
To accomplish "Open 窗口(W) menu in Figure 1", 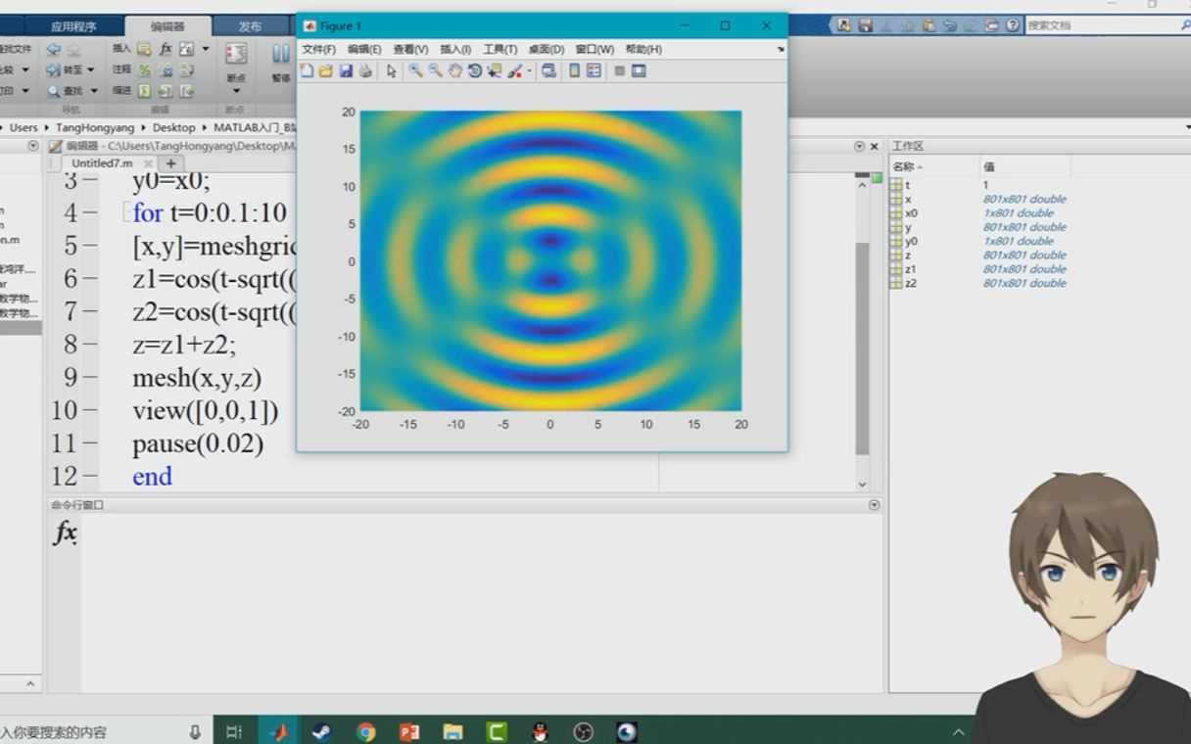I will pos(595,49).
